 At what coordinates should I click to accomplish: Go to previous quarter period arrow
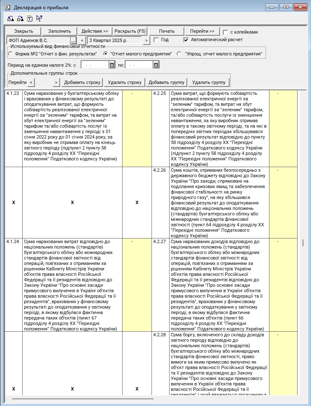coord(83,40)
